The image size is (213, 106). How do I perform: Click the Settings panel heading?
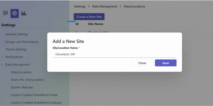coord(8,25)
